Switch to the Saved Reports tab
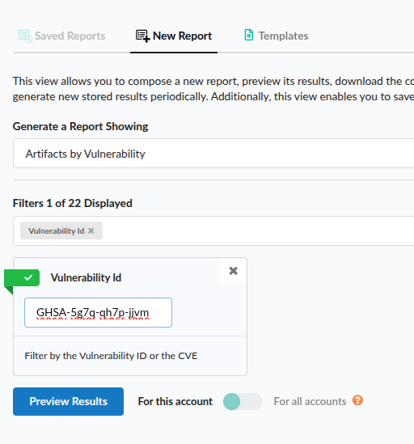The image size is (414, 444). [x=61, y=36]
